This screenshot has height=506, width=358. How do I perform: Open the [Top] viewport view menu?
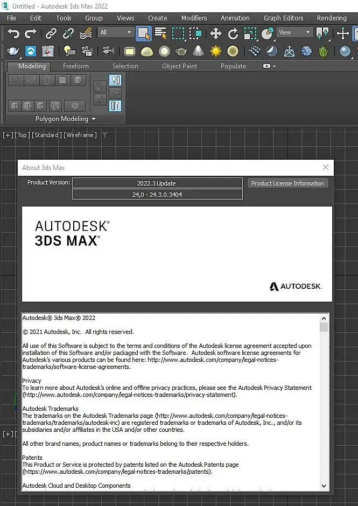[x=22, y=135]
